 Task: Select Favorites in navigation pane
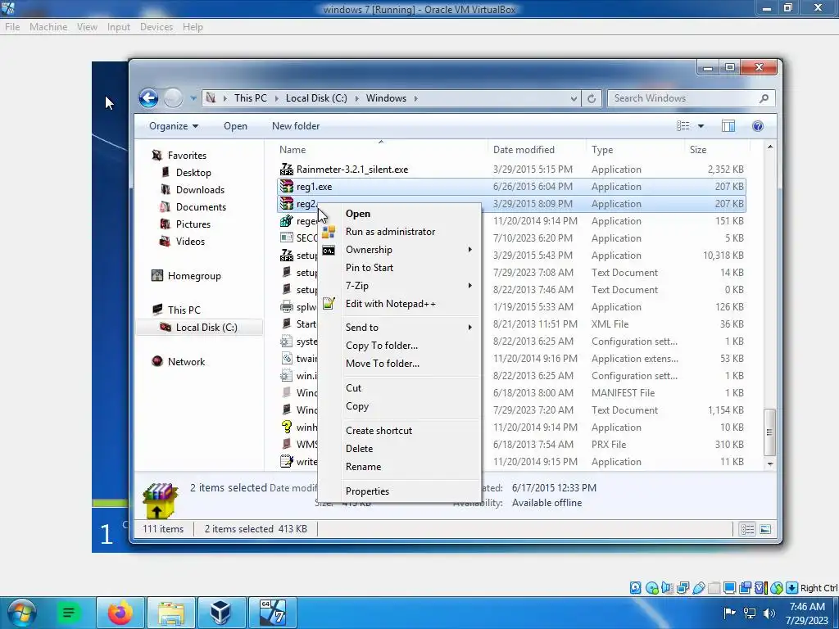tap(187, 156)
